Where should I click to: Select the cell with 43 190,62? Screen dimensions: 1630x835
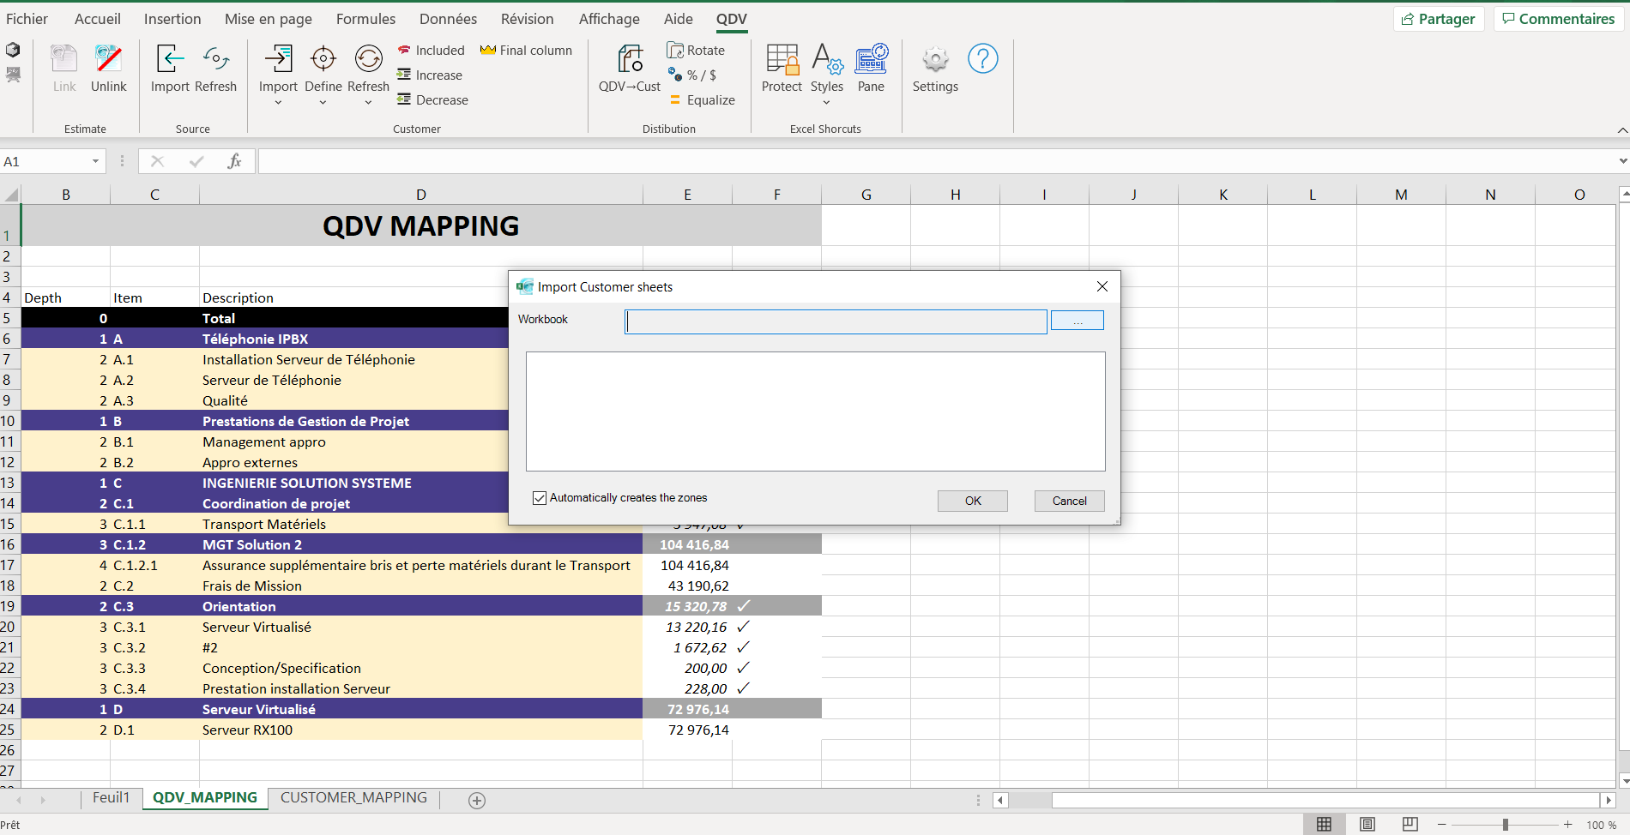(688, 586)
